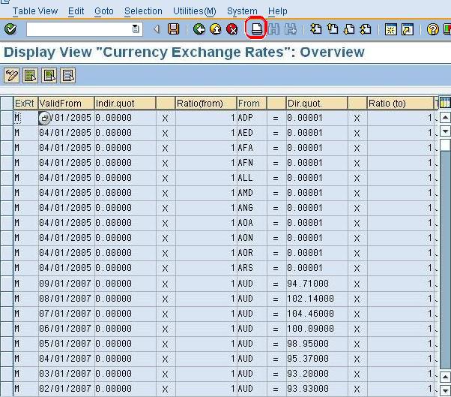Select row marker for AUD 02/01/2007 row
451x397 pixels.
click(7, 389)
